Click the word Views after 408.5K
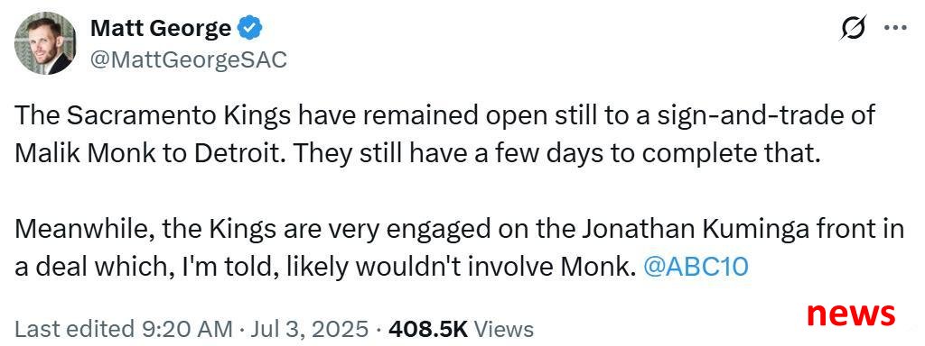 504,328
